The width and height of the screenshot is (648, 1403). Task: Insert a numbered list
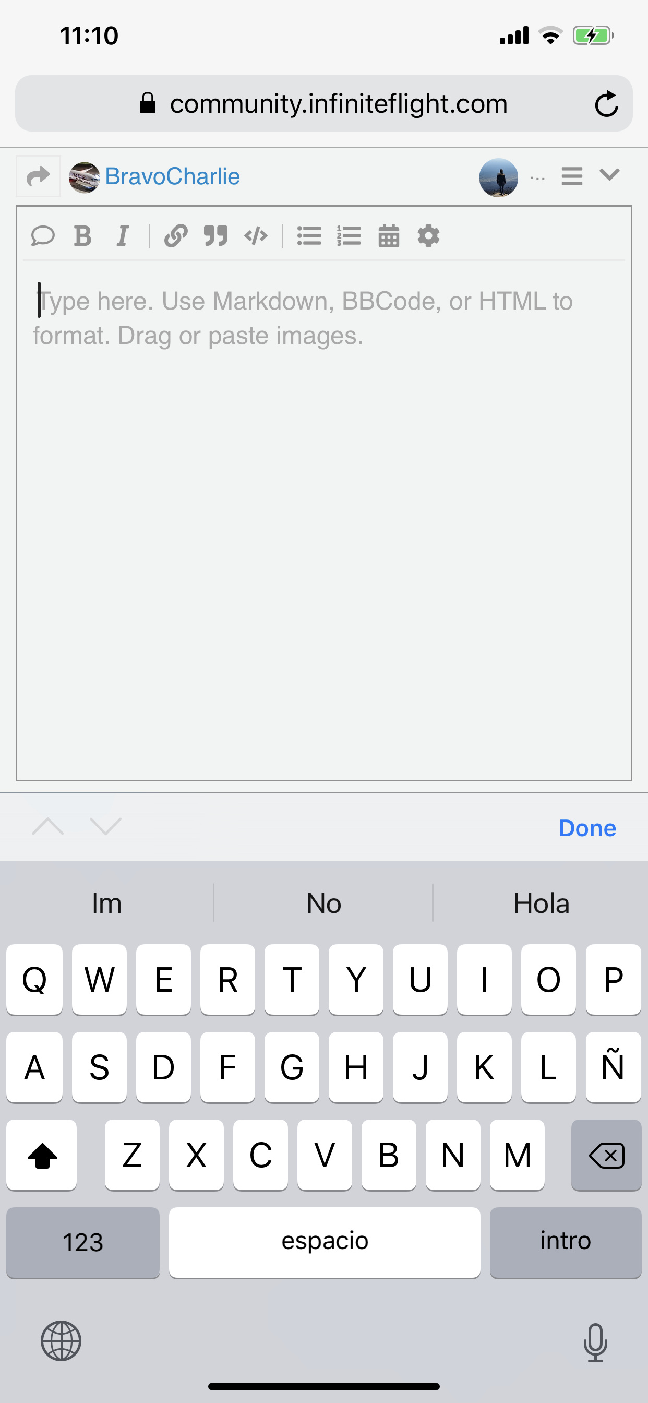click(x=349, y=236)
